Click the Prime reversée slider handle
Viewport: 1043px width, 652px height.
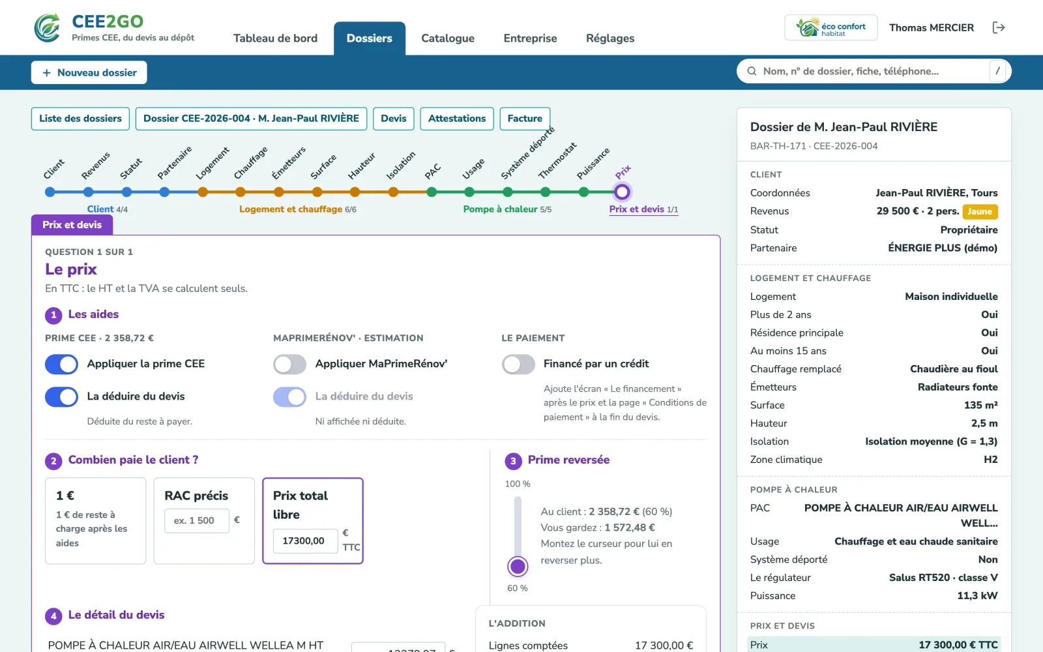tap(518, 567)
